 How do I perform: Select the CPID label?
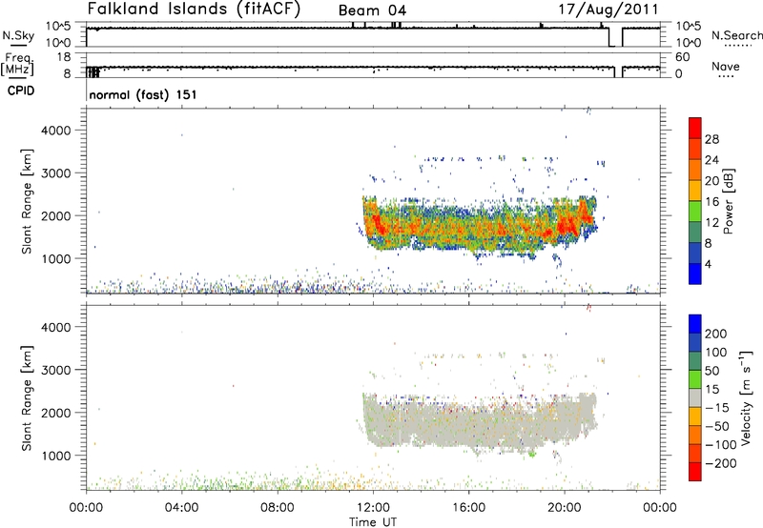coord(21,91)
